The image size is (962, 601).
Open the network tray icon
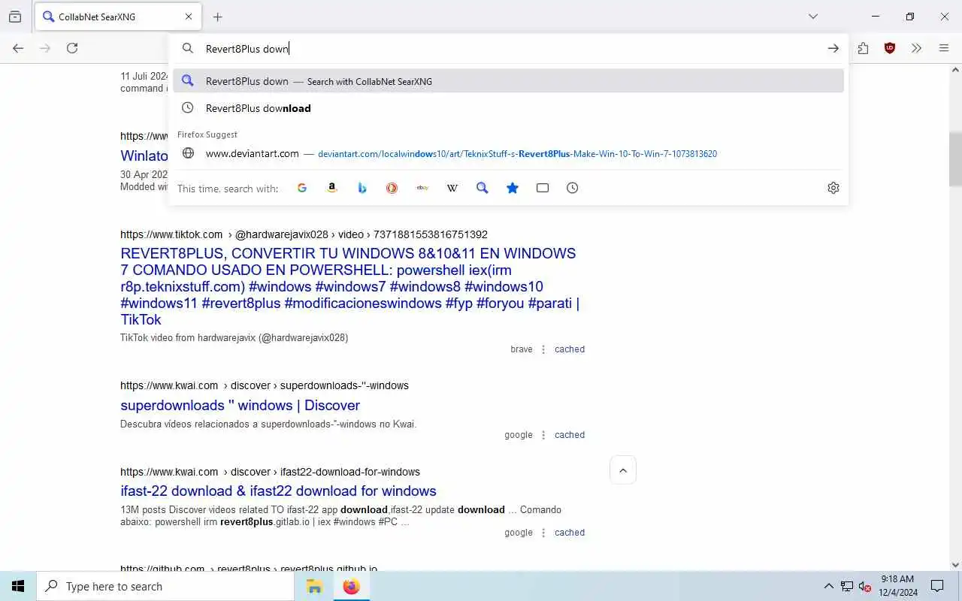(x=847, y=586)
